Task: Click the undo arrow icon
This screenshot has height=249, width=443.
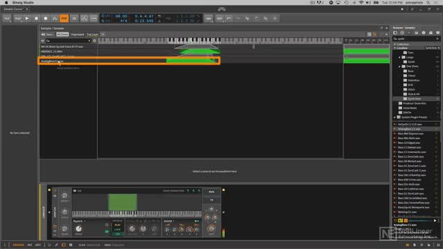Action: point(229,19)
